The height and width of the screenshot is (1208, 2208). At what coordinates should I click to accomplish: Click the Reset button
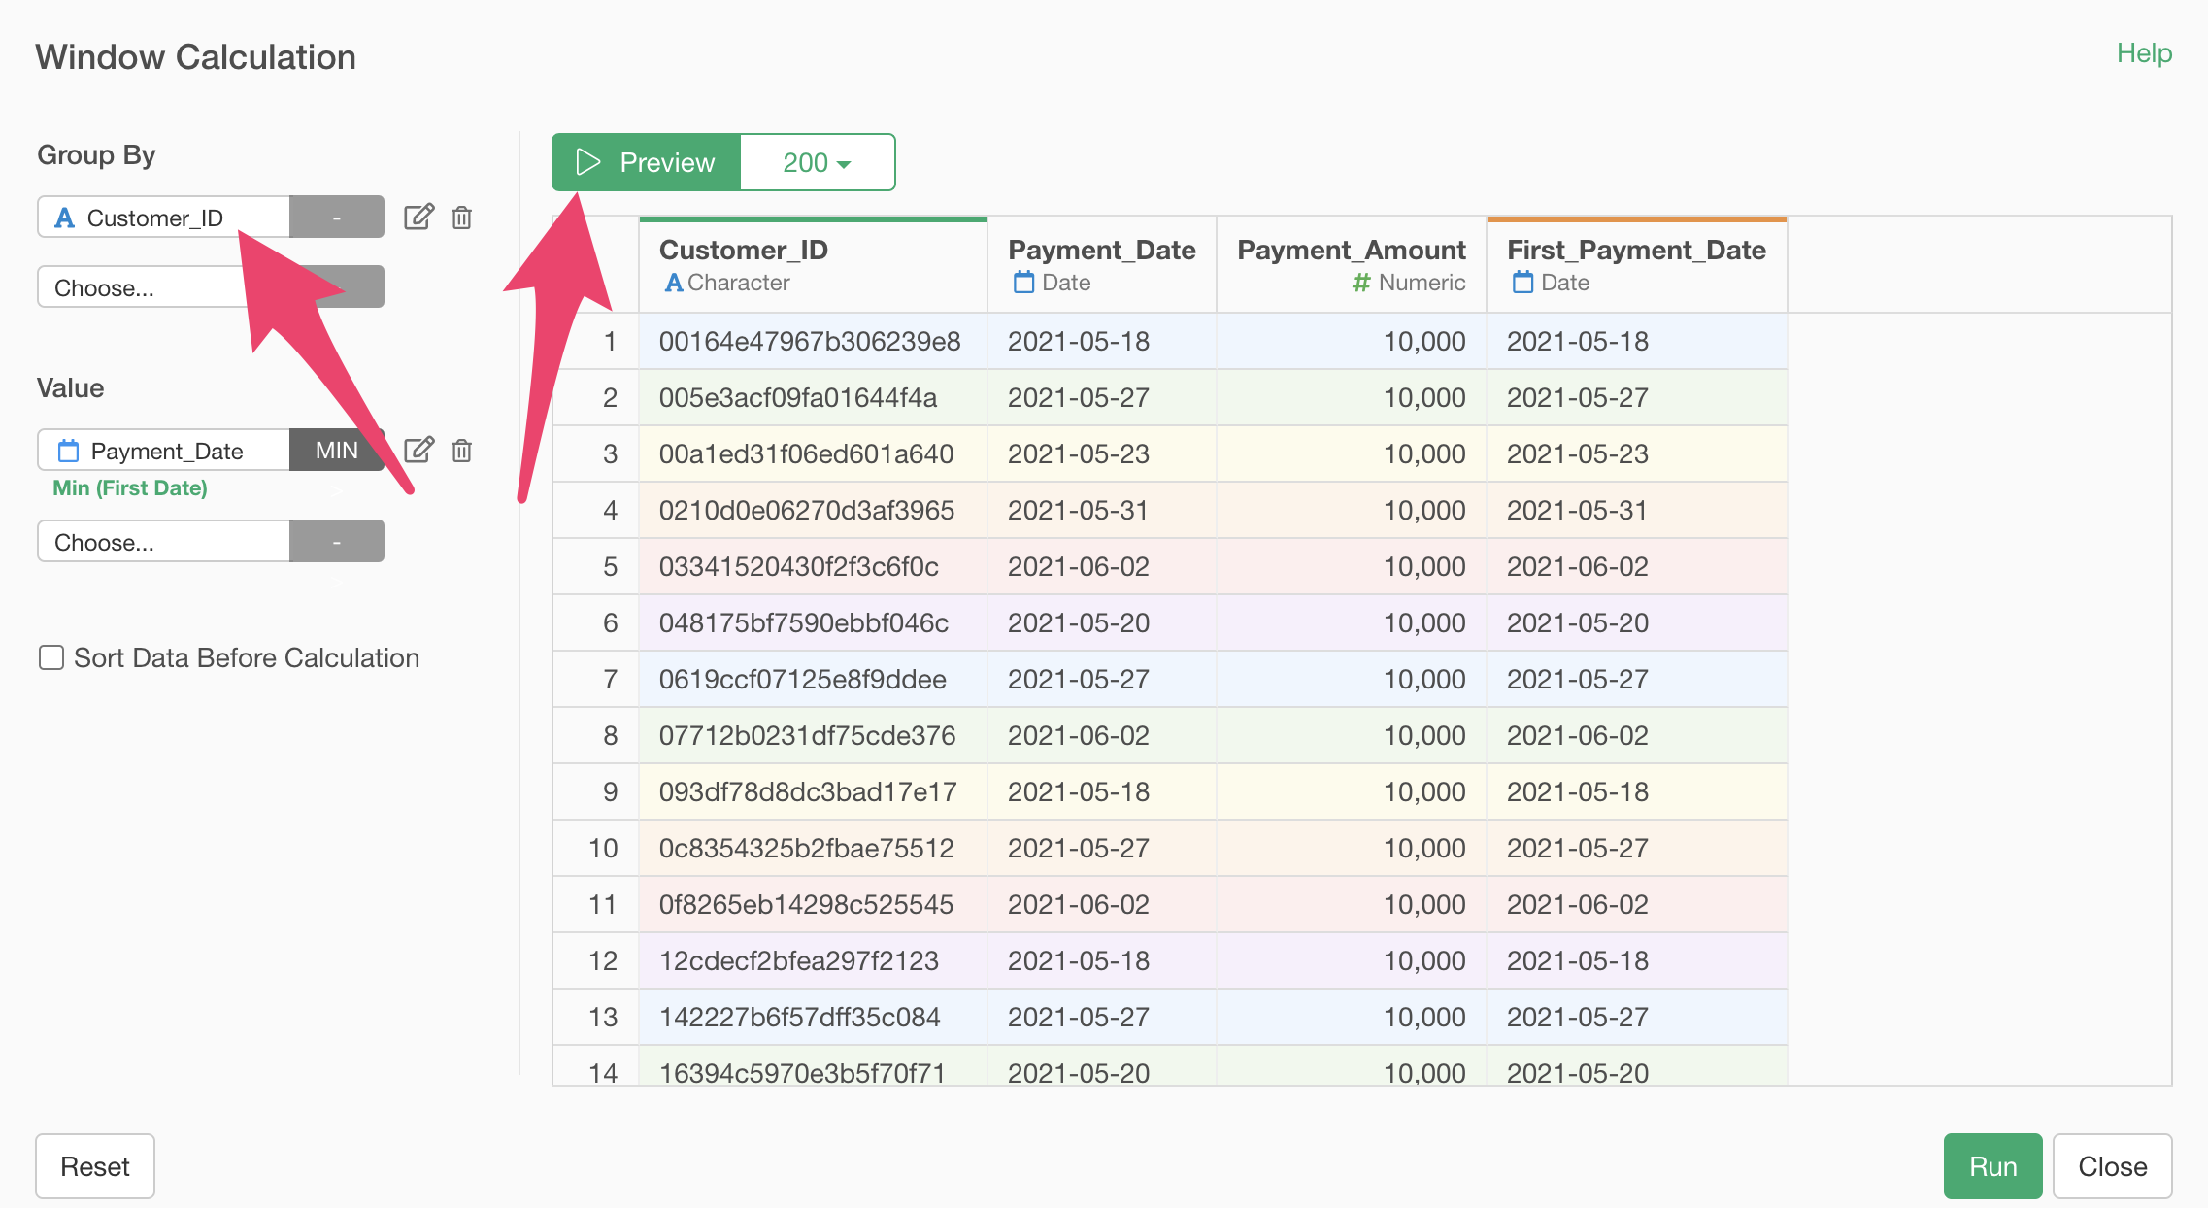click(95, 1165)
